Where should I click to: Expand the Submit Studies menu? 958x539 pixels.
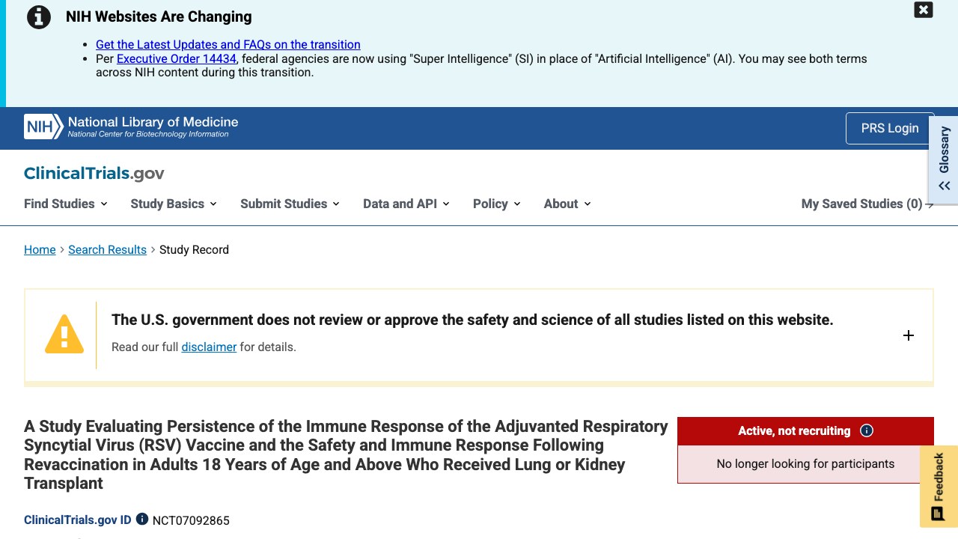290,204
